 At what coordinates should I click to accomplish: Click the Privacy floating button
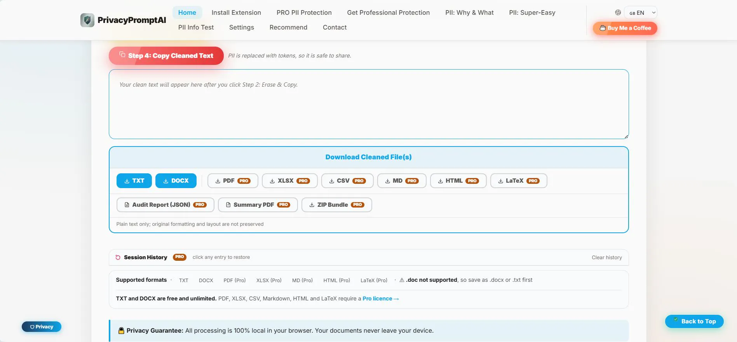42,327
